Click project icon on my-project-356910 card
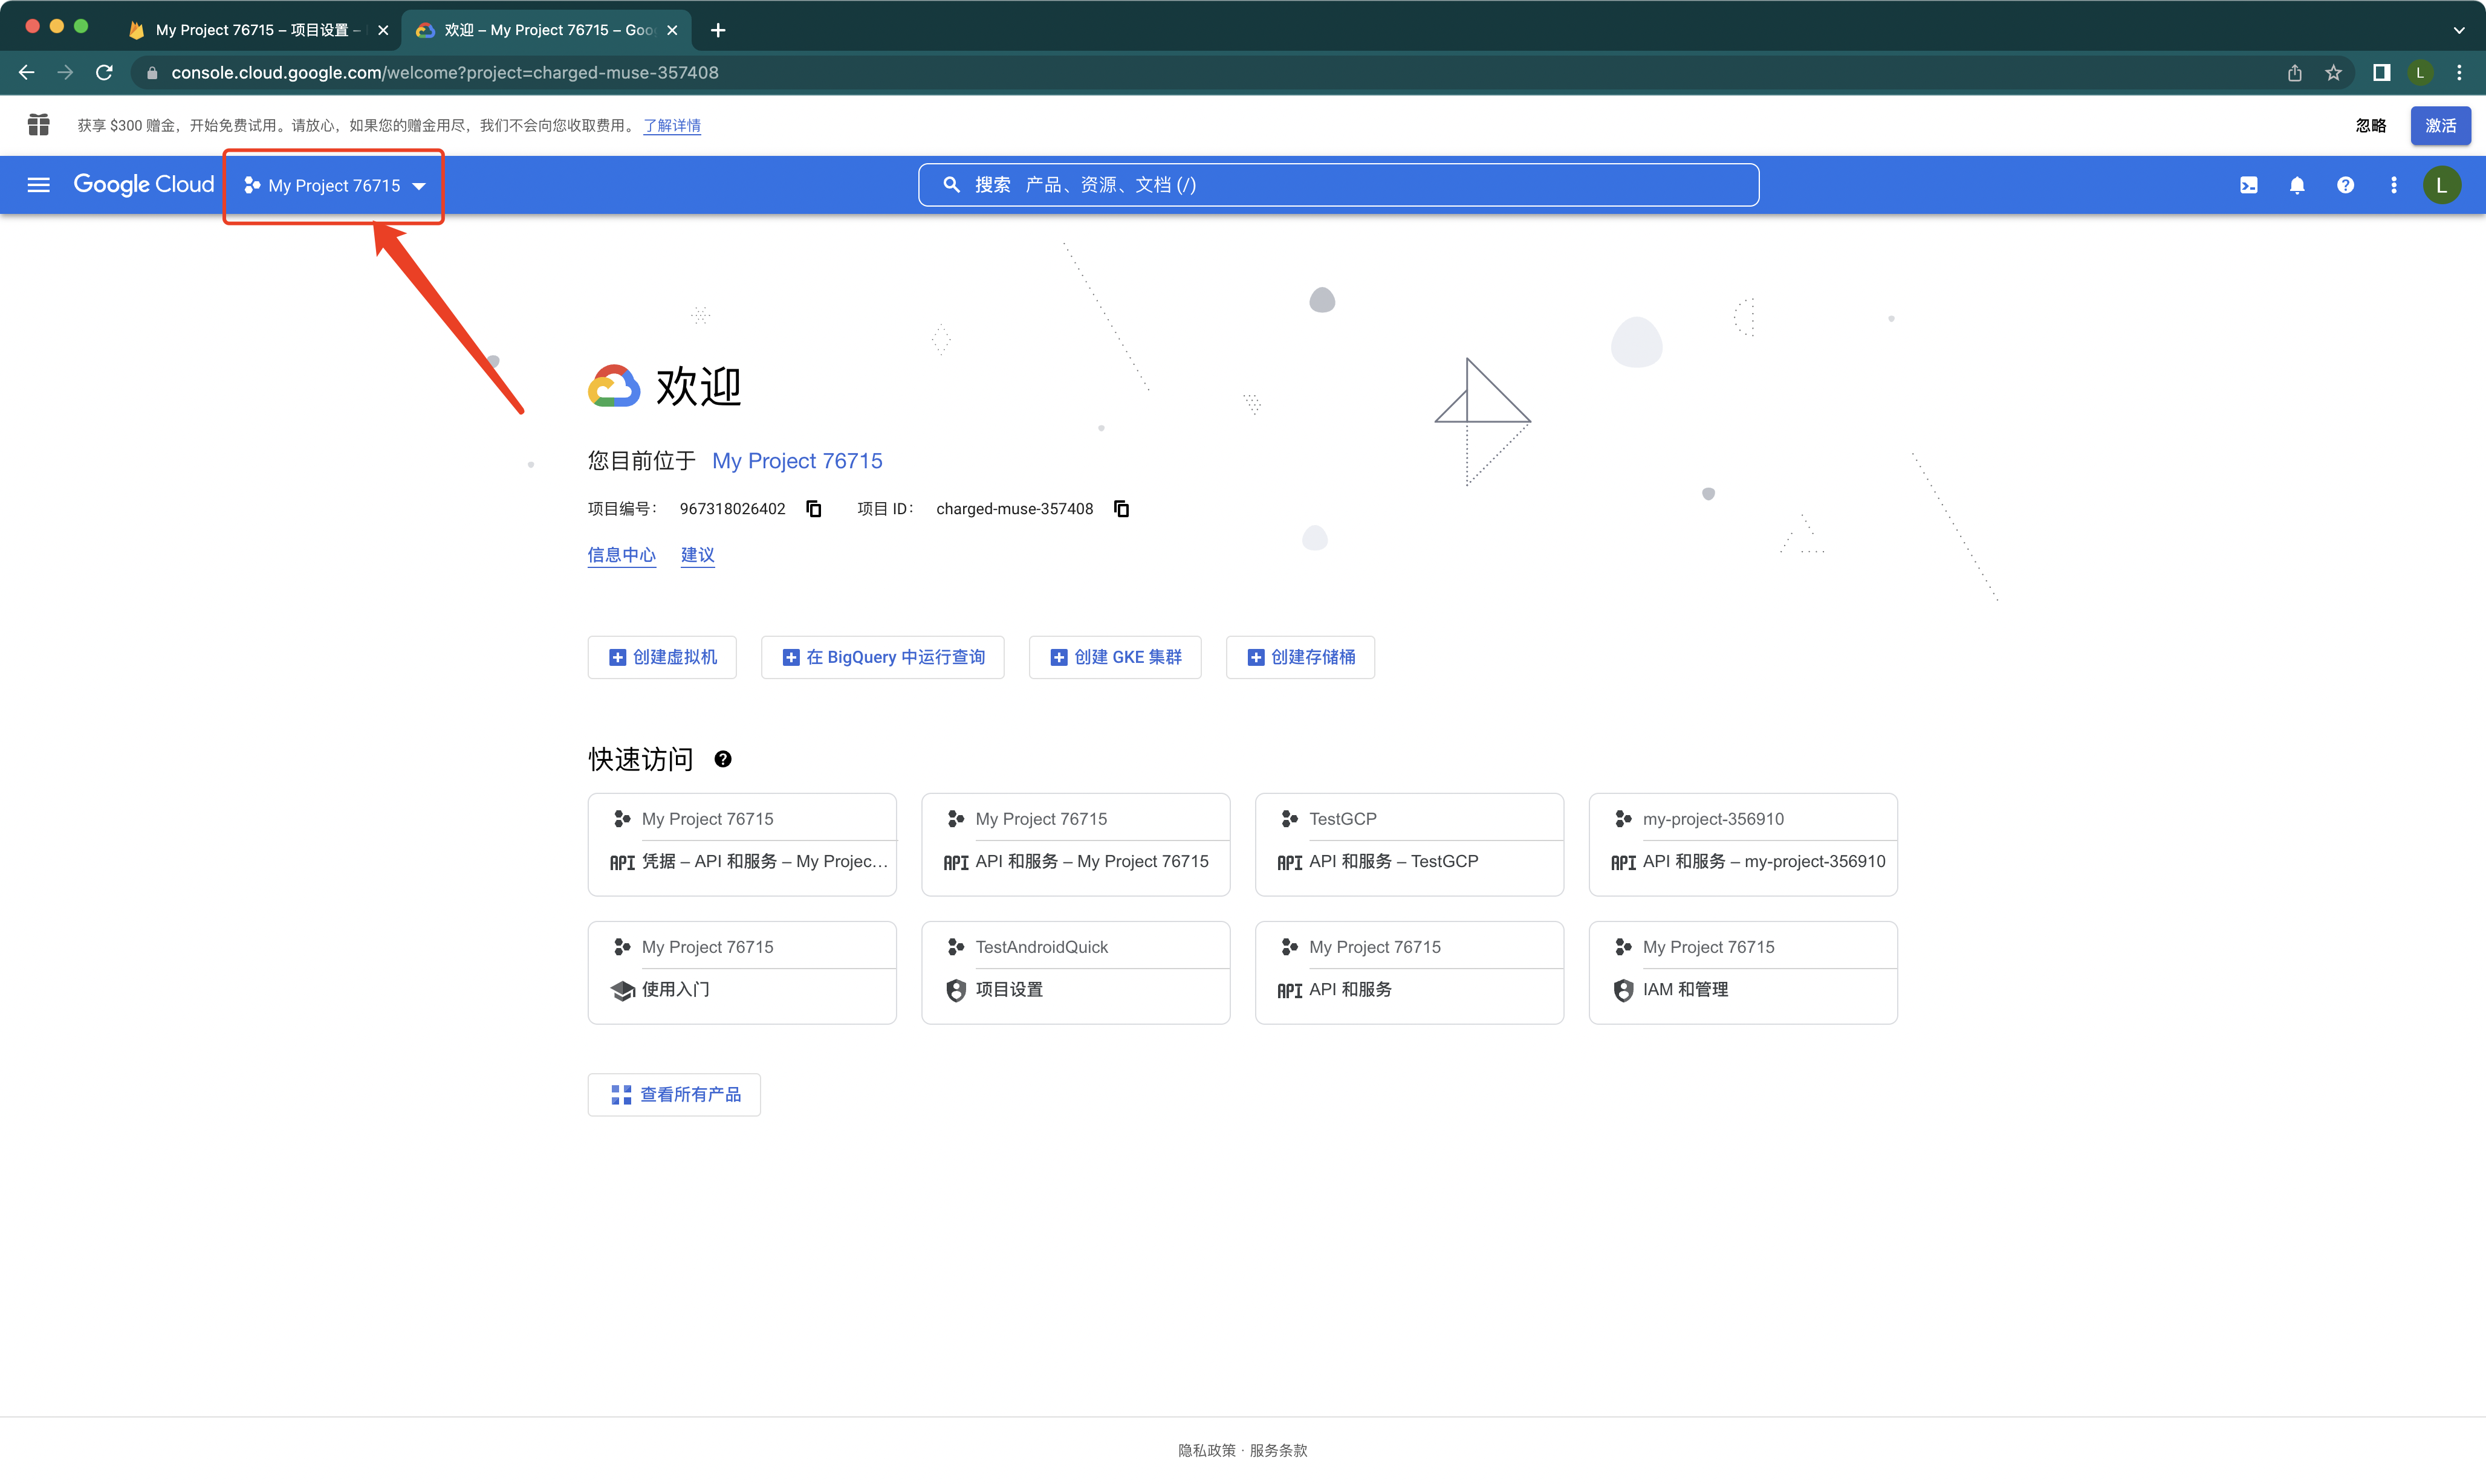This screenshot has height=1484, width=2486. coord(1623,819)
